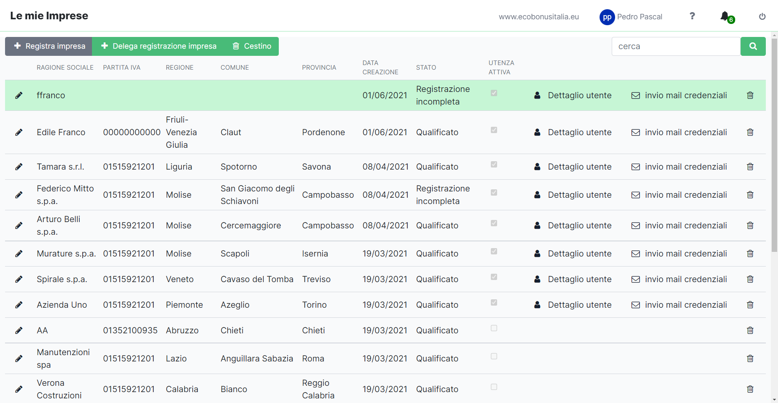Sort by Data Creazione column header
This screenshot has height=403, width=778.
coord(380,68)
